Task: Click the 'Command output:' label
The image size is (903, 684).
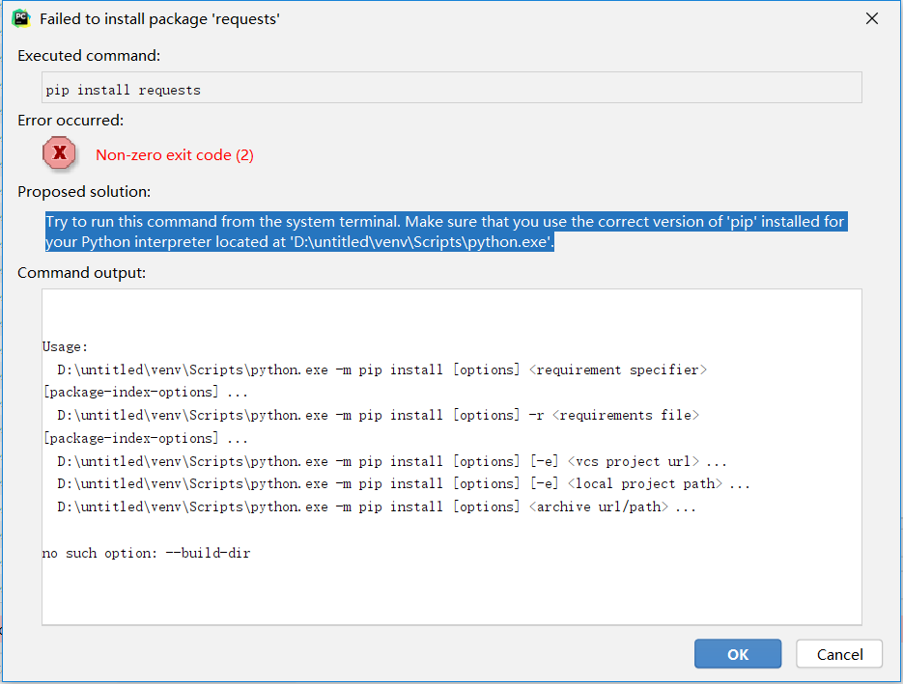Action: 82,273
